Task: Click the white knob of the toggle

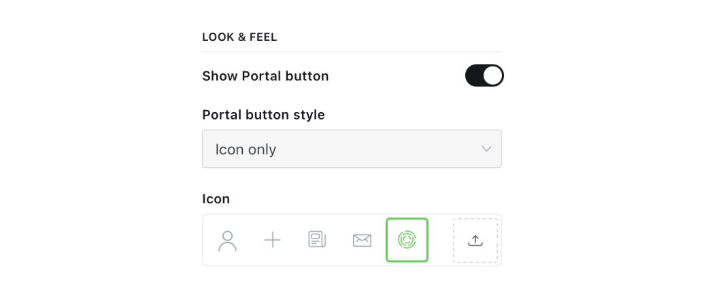Action: coord(492,75)
